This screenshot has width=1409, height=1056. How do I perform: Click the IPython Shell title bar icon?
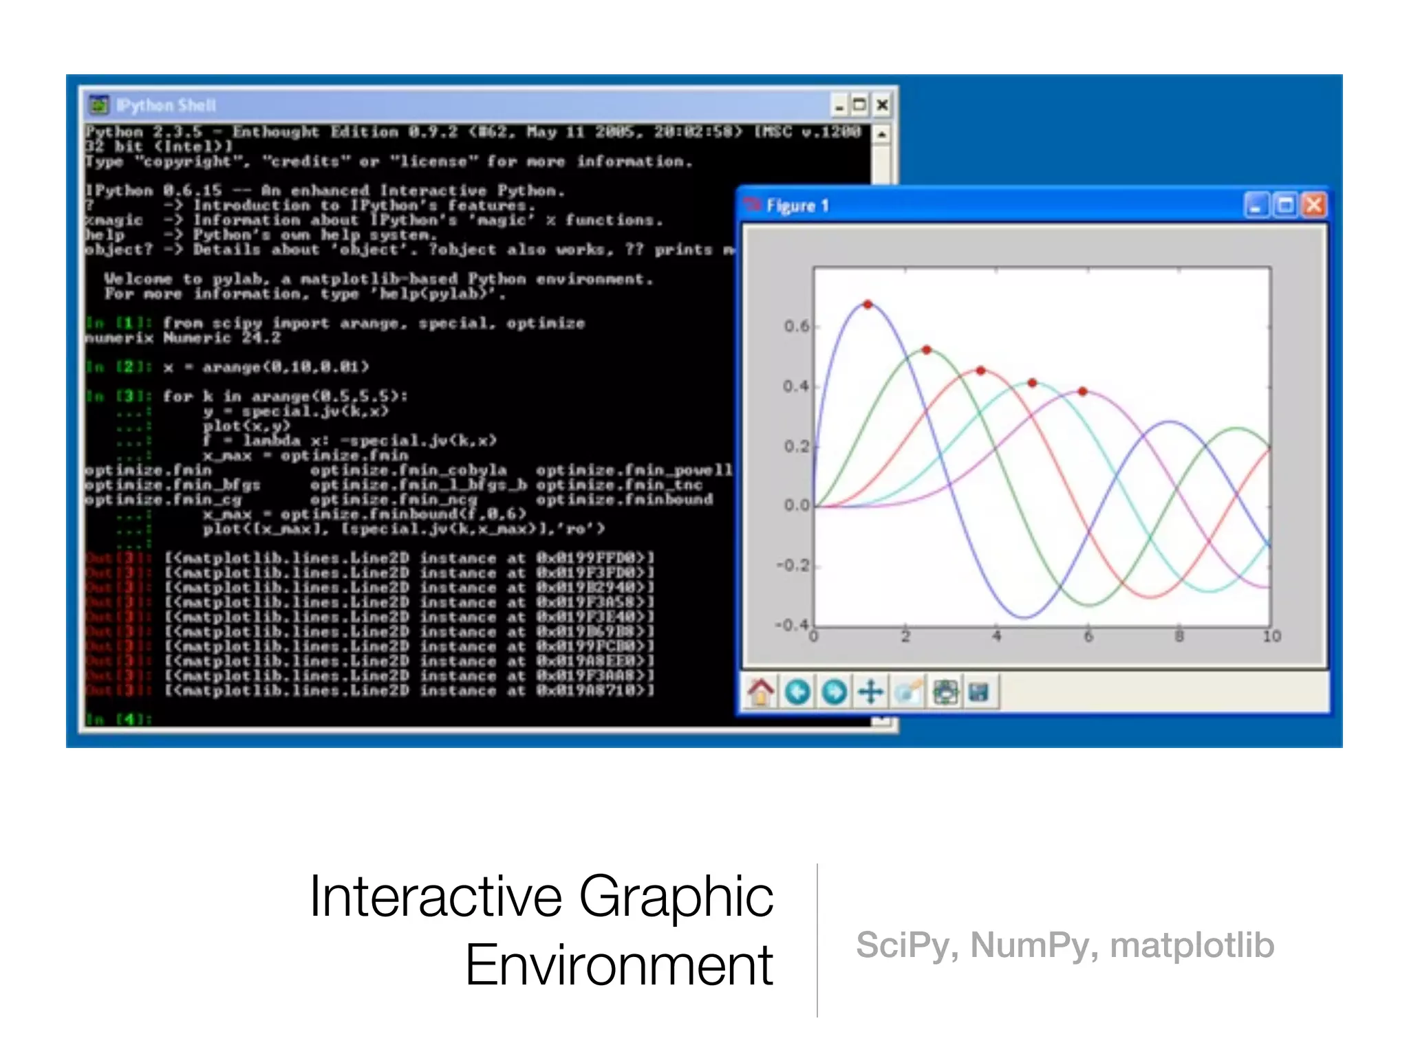100,105
